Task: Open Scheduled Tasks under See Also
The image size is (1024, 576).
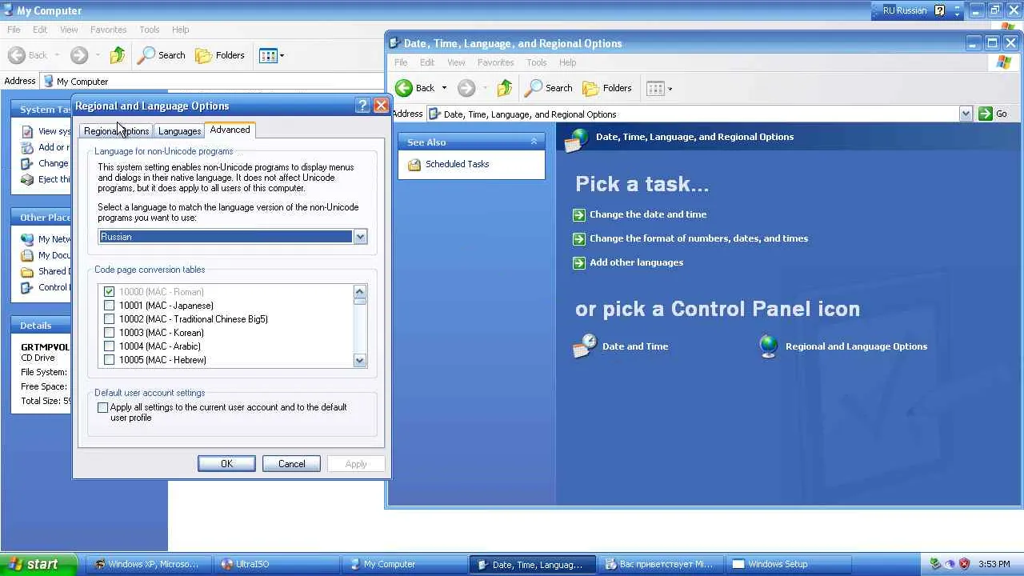Action: pyautogui.click(x=457, y=164)
